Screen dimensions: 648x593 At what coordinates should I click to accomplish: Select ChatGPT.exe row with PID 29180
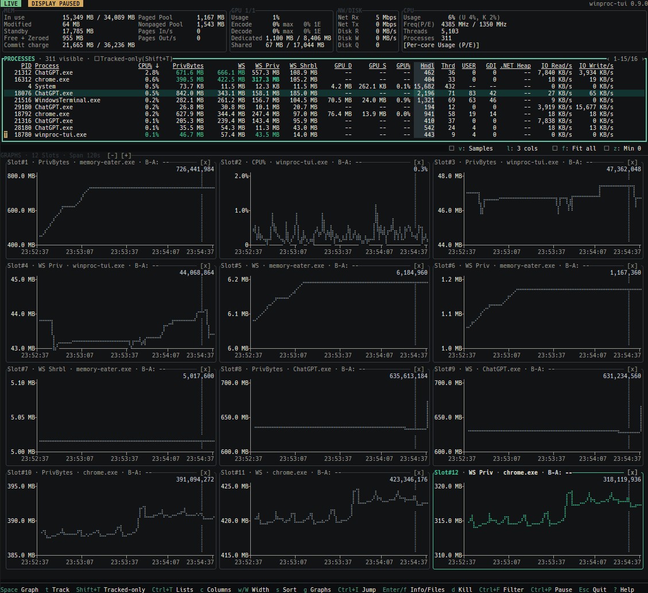point(324,107)
